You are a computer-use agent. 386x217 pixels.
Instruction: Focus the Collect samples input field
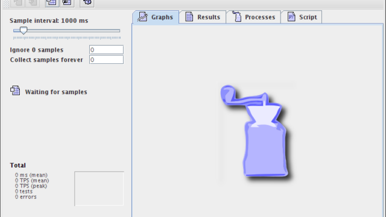tap(106, 60)
